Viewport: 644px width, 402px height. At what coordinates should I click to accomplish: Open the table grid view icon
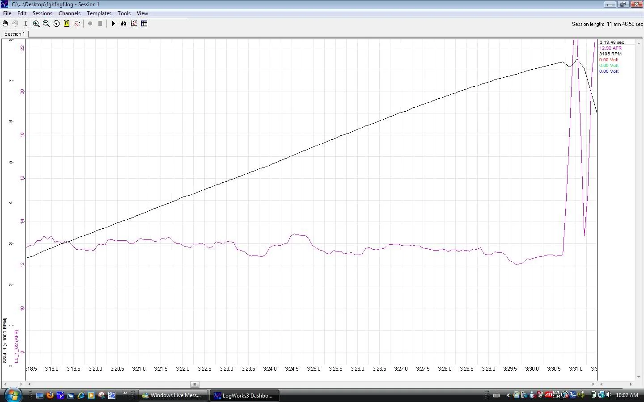[144, 24]
